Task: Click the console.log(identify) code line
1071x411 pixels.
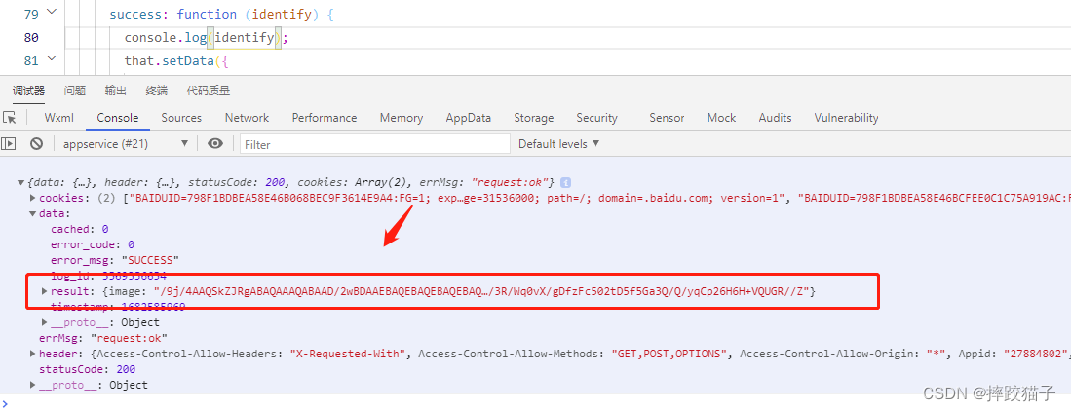Action: point(207,38)
